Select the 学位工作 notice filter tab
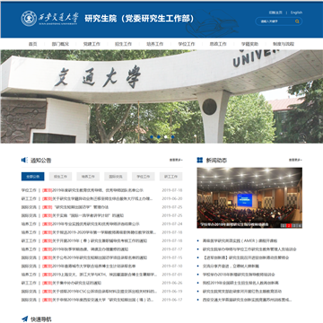This screenshot has height=323, width=323. pyautogui.click(x=144, y=177)
